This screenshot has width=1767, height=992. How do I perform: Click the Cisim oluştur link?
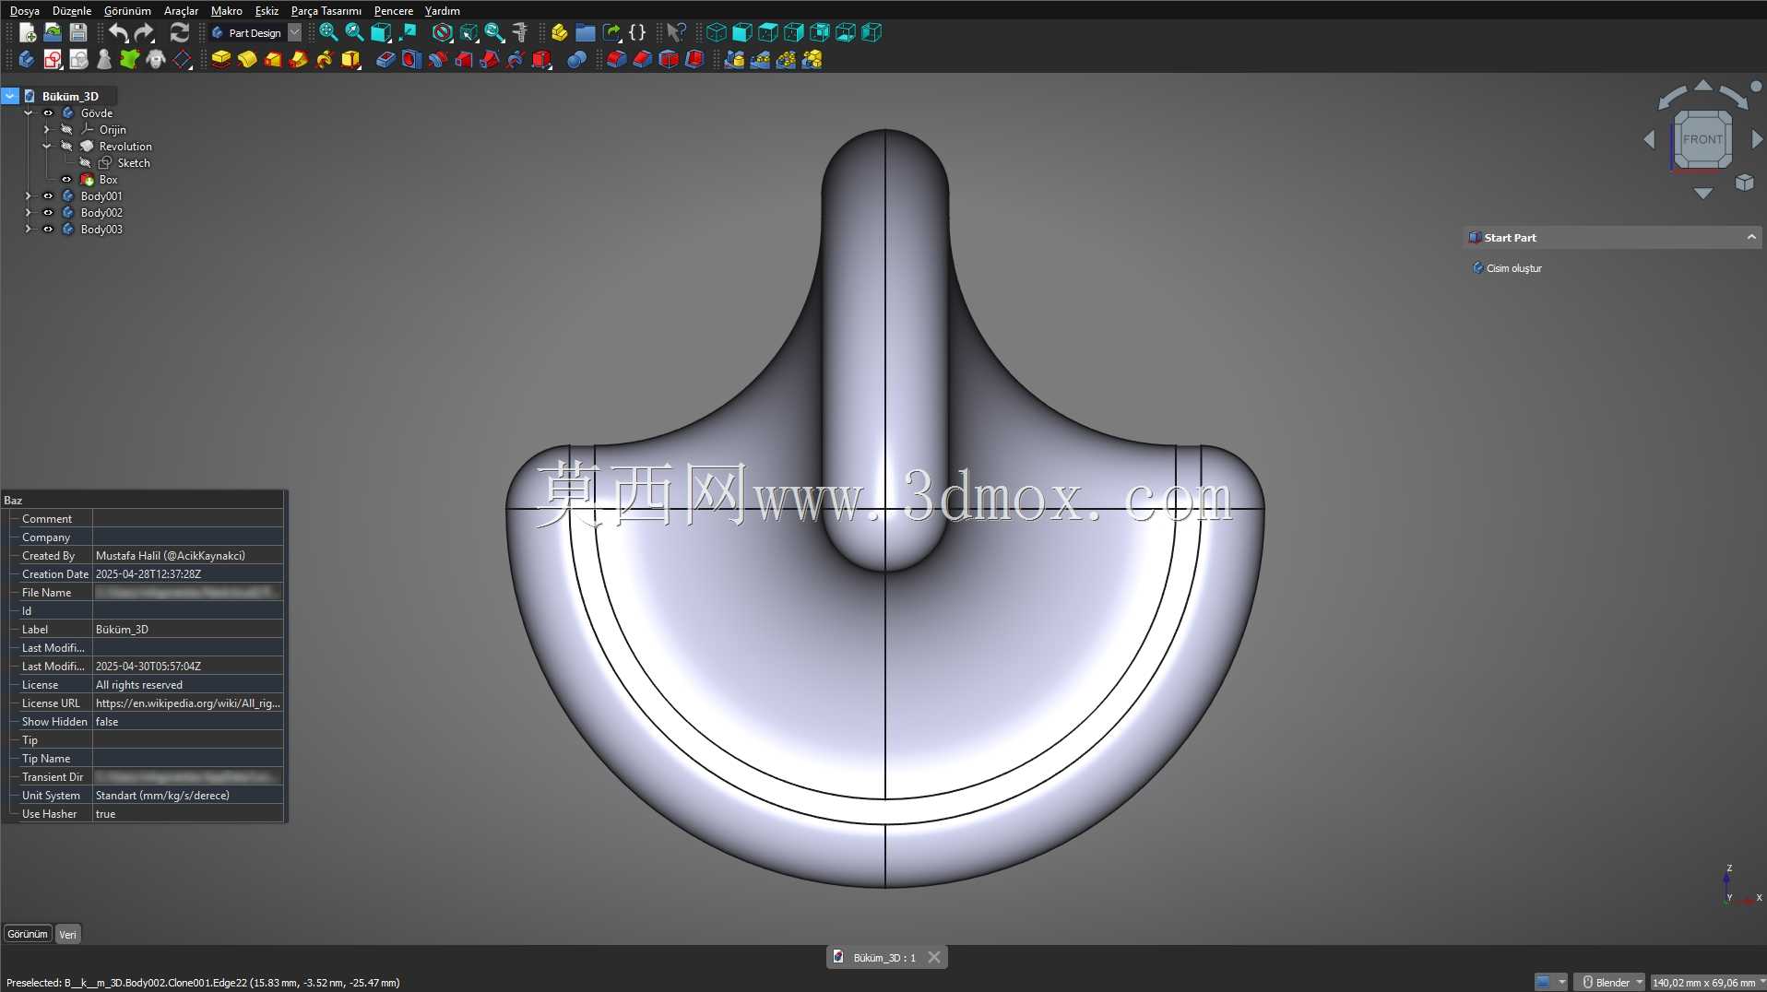pos(1513,268)
